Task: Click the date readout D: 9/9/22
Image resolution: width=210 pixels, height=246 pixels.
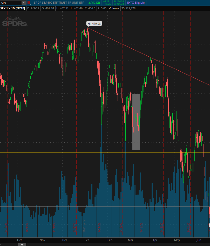Action: click(x=33, y=8)
